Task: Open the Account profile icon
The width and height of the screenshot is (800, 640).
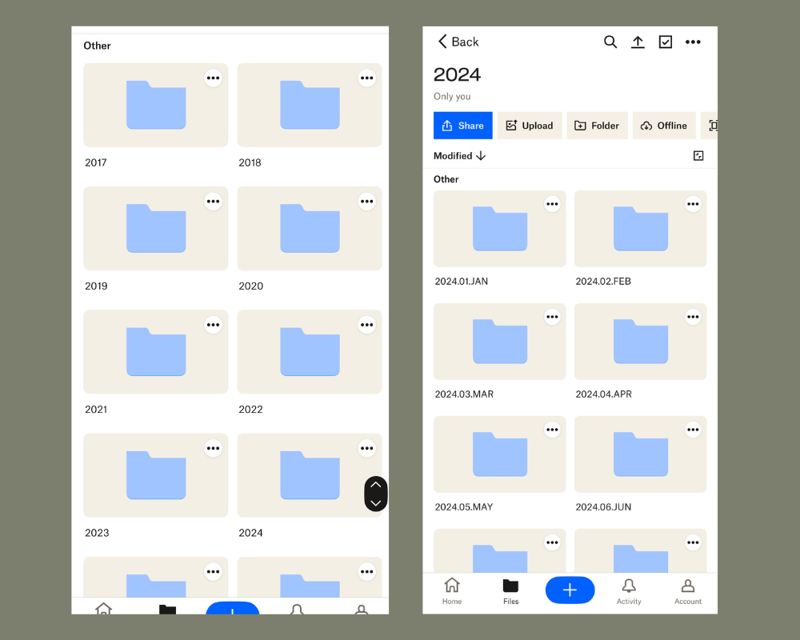Action: click(687, 591)
